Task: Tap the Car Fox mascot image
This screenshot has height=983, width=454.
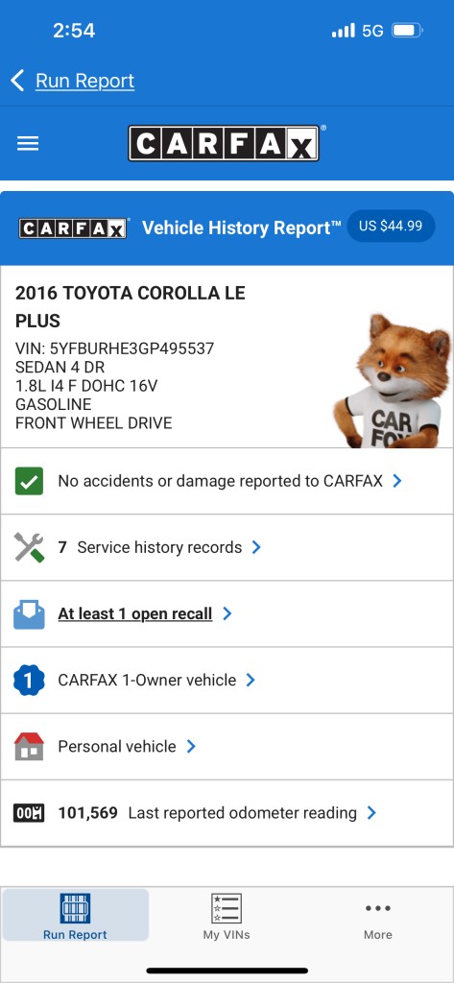Action: 393,381
